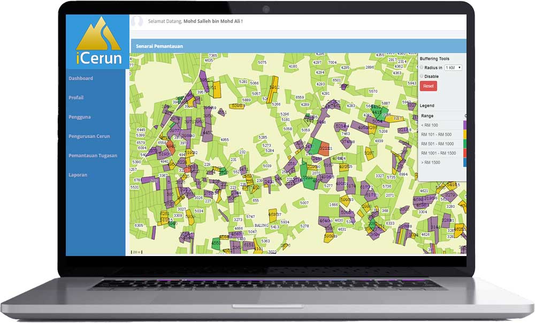Select map parcel labeled 5007

[304, 203]
